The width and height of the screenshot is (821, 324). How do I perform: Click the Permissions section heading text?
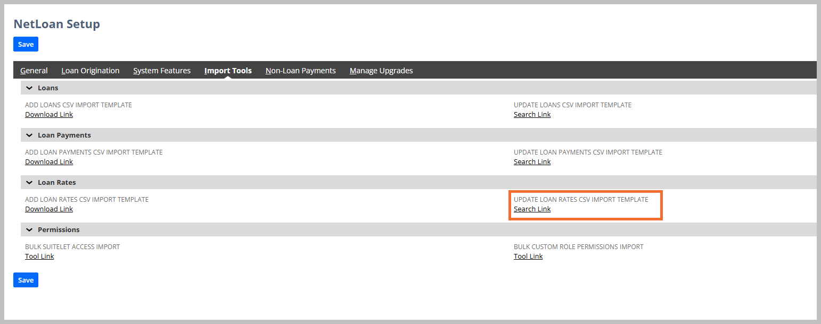click(59, 229)
